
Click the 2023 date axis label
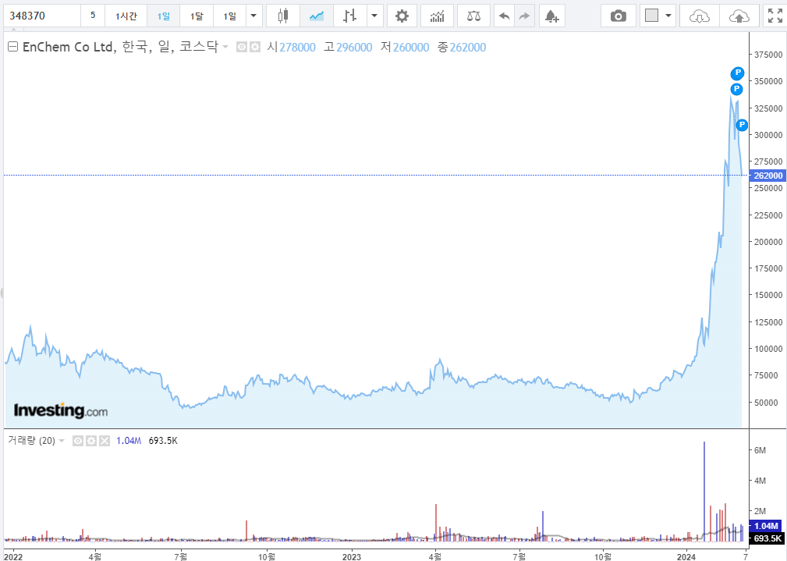[351, 556]
